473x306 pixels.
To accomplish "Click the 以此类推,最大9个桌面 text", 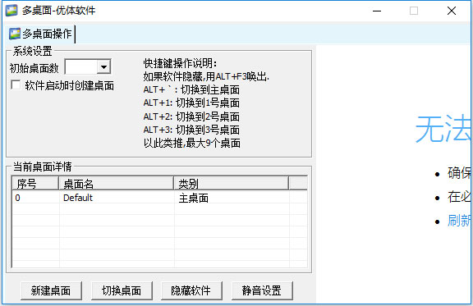I will [x=192, y=143].
